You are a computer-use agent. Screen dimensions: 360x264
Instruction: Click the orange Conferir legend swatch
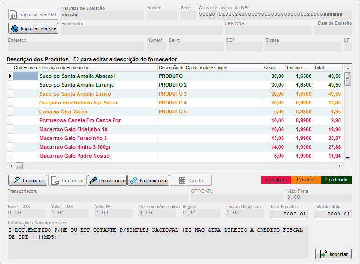[306, 180]
